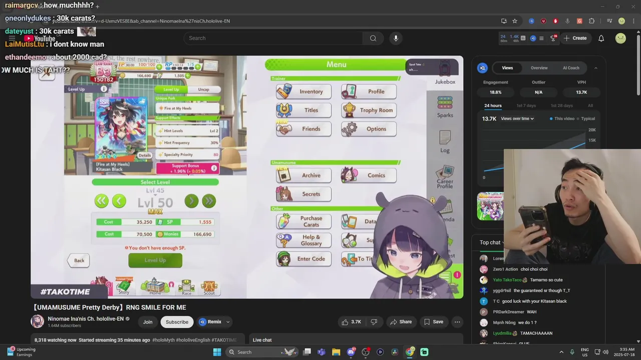Click the Join button
Screen dimensions: 641x360
[148, 322]
